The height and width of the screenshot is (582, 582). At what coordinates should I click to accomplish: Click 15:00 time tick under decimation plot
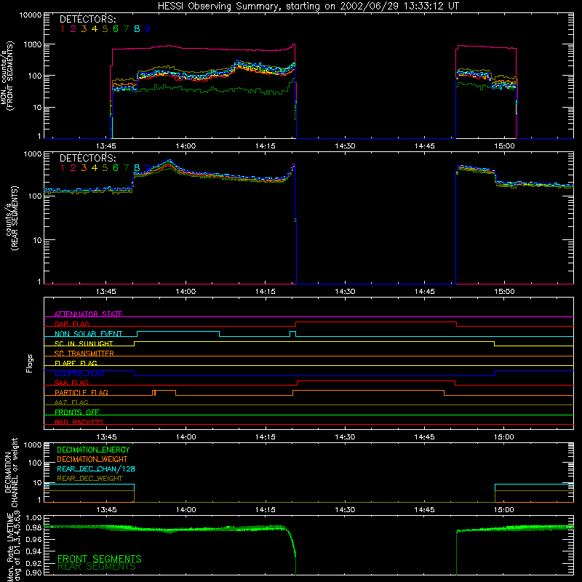pyautogui.click(x=504, y=510)
